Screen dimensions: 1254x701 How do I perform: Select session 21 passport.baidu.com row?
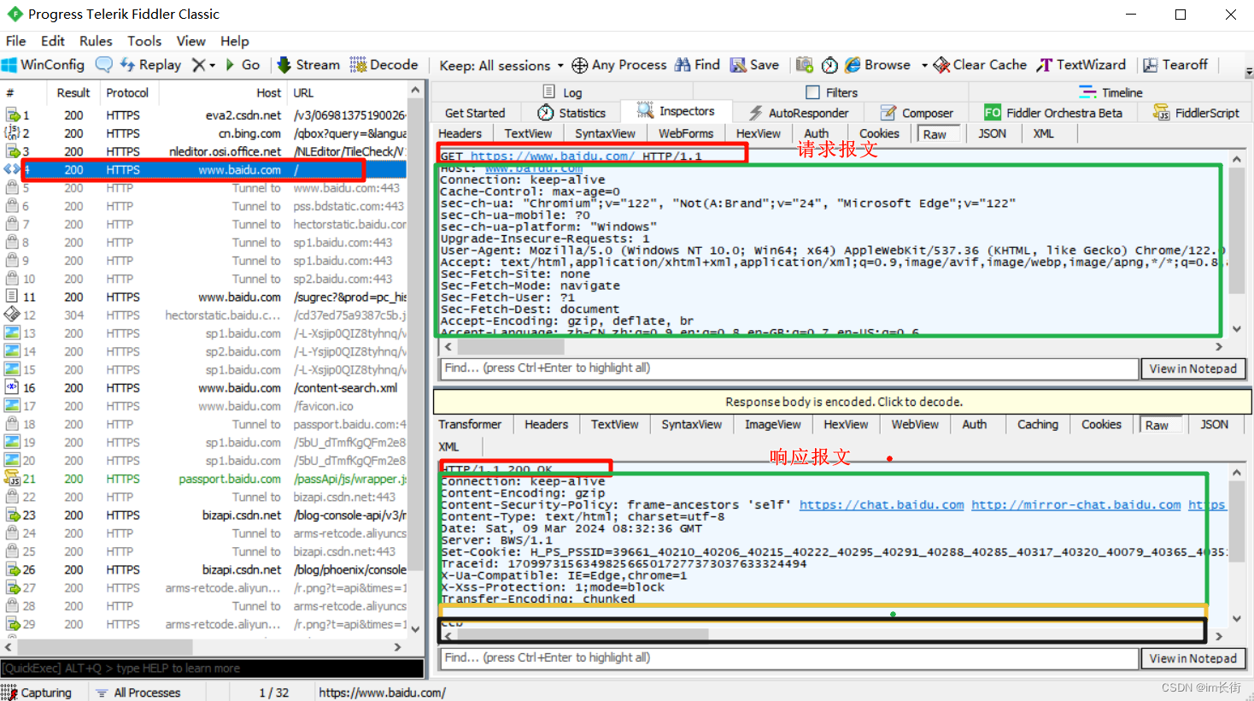[x=205, y=479]
